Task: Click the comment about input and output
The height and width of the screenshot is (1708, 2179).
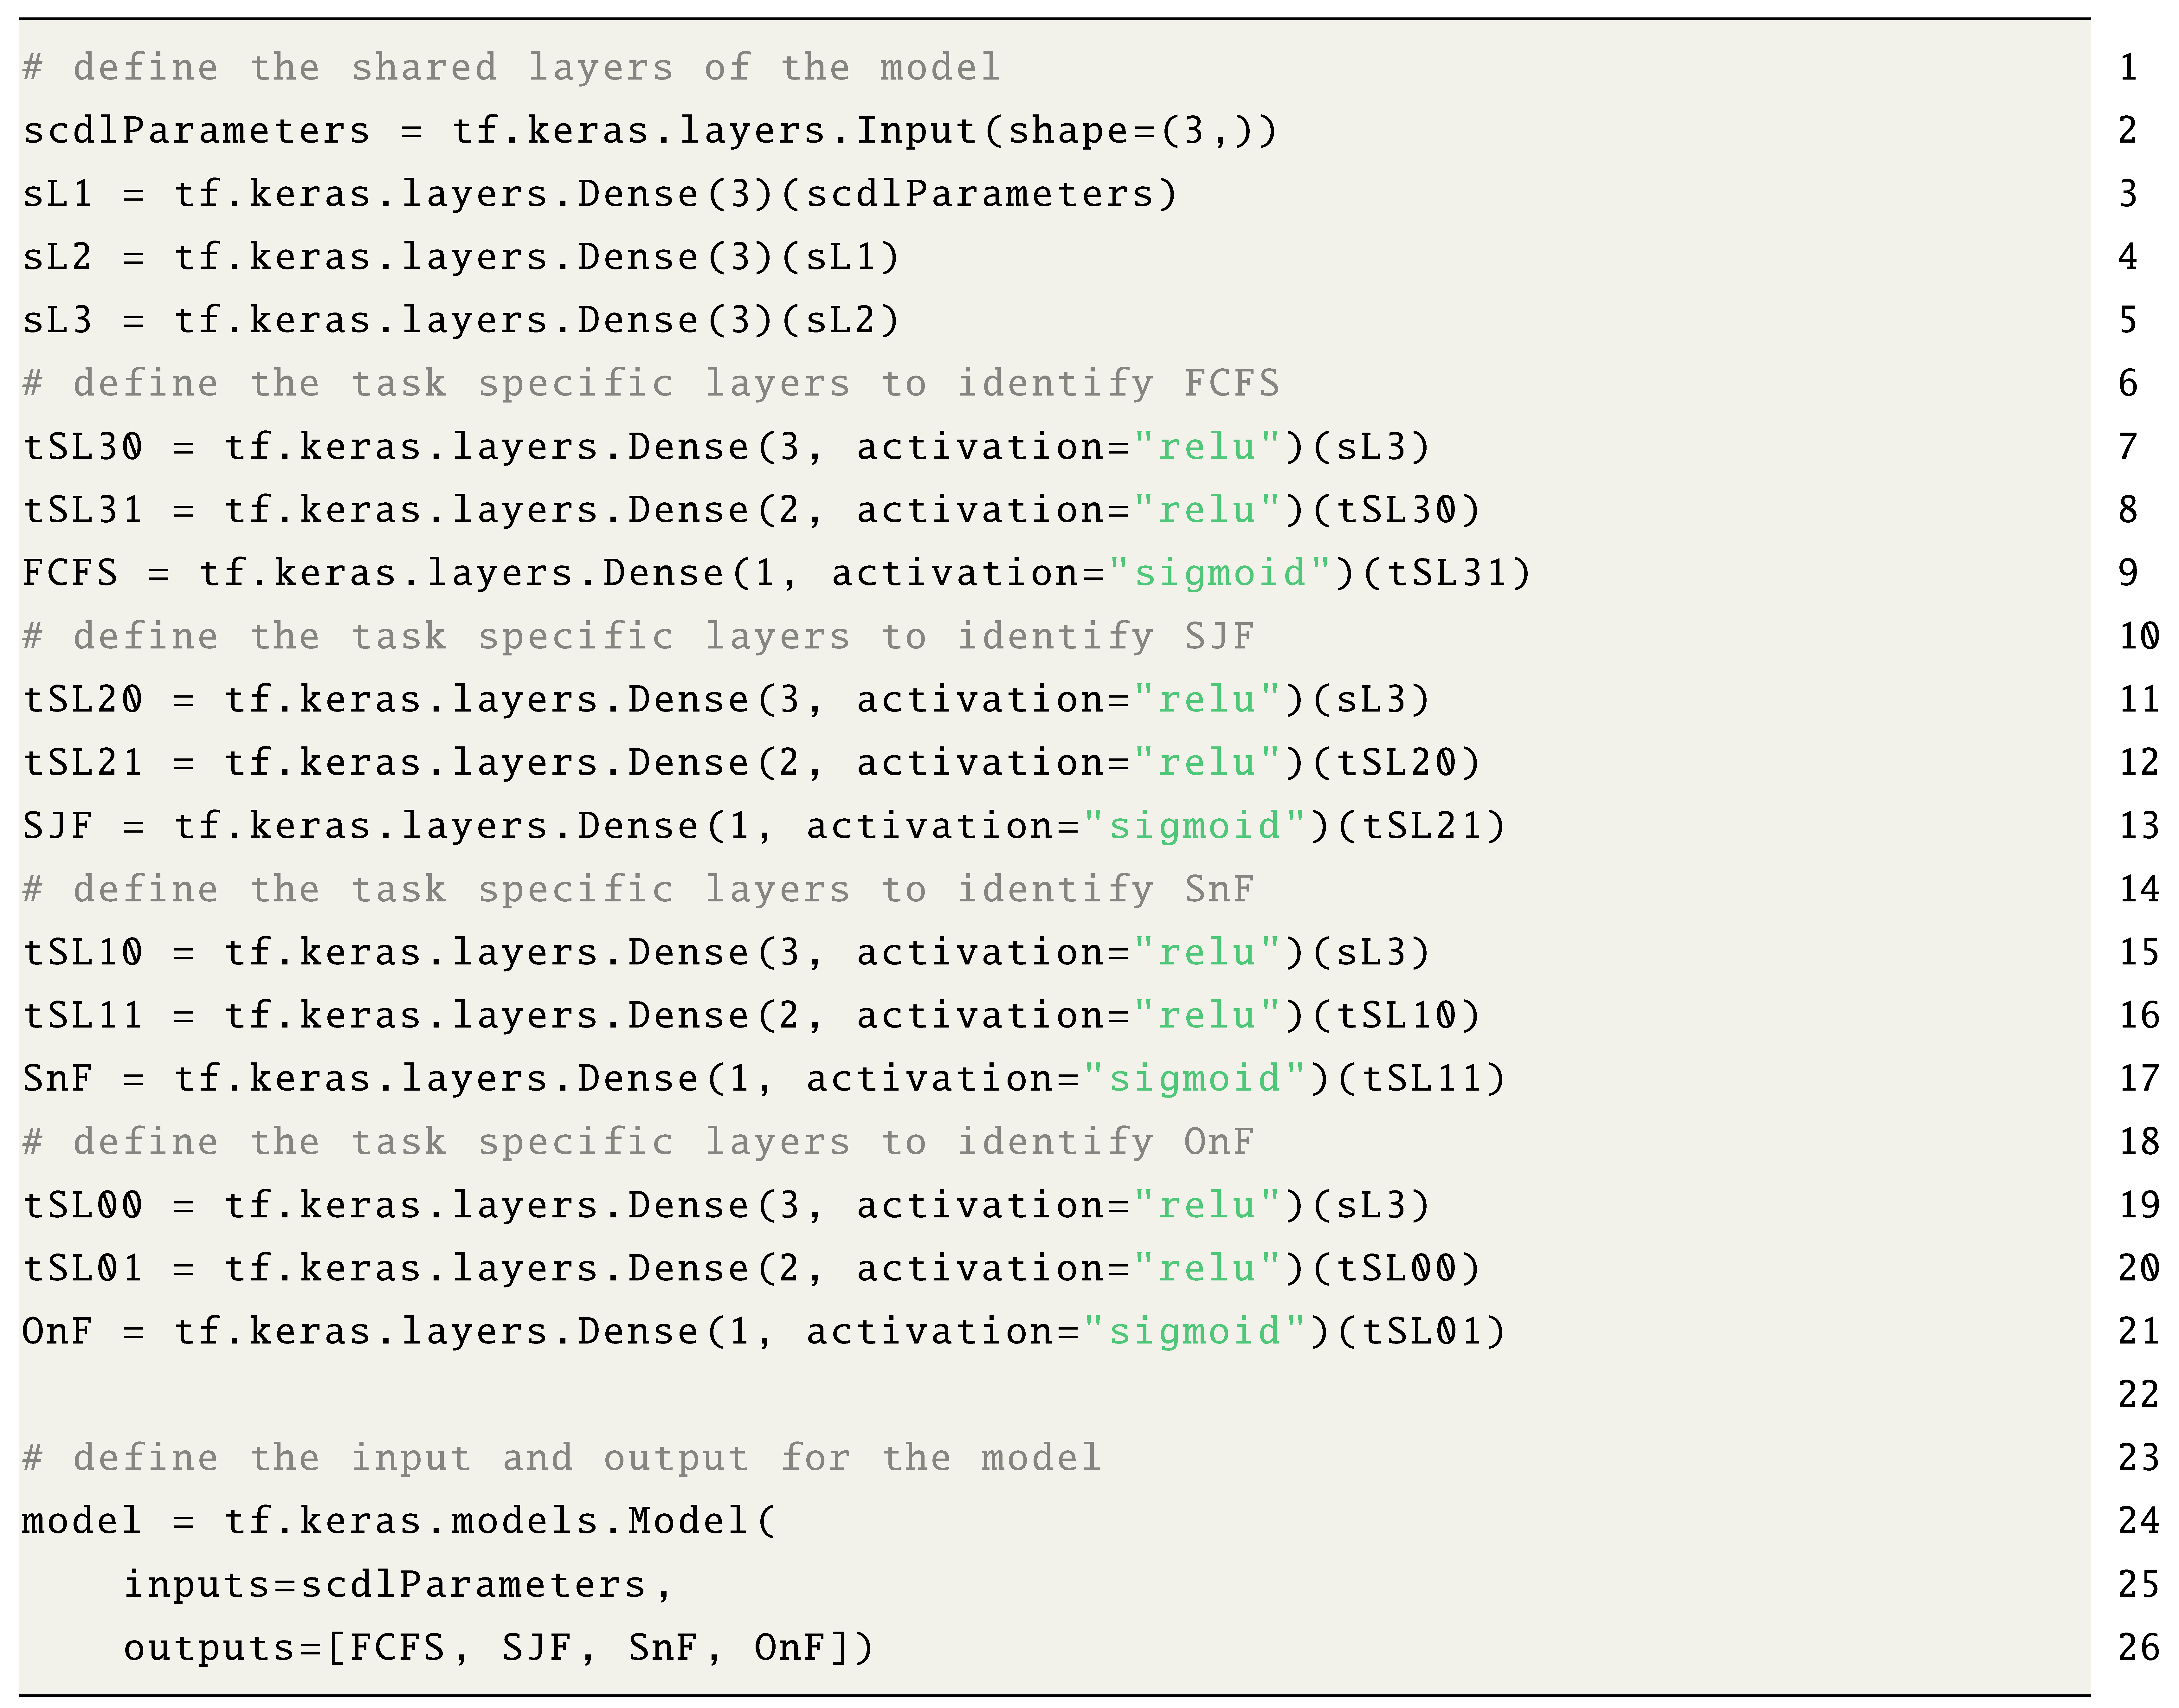Action: (x=560, y=1458)
